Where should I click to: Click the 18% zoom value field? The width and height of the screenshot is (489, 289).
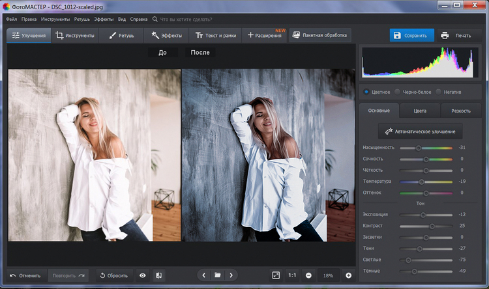click(x=329, y=275)
